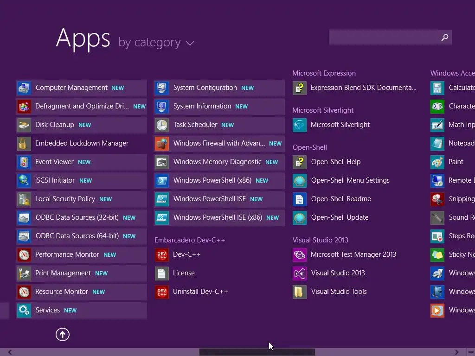Select the Open-Shell category header

(309, 147)
